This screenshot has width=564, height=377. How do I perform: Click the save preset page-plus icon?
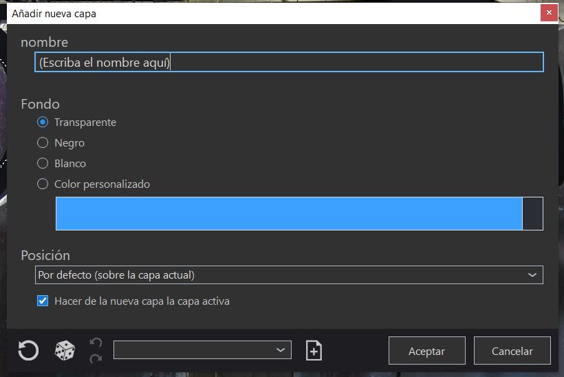(x=314, y=351)
